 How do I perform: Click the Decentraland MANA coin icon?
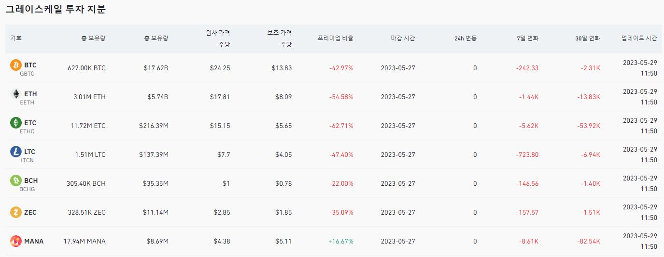click(x=16, y=241)
